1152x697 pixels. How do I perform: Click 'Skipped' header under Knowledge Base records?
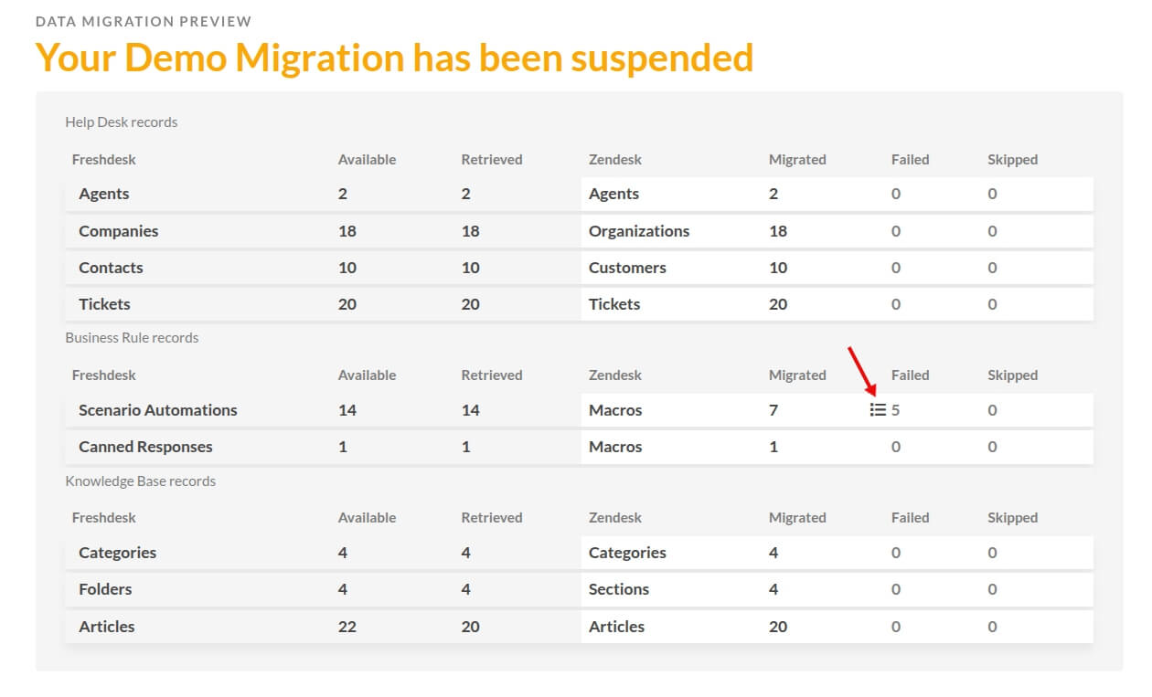click(1012, 517)
